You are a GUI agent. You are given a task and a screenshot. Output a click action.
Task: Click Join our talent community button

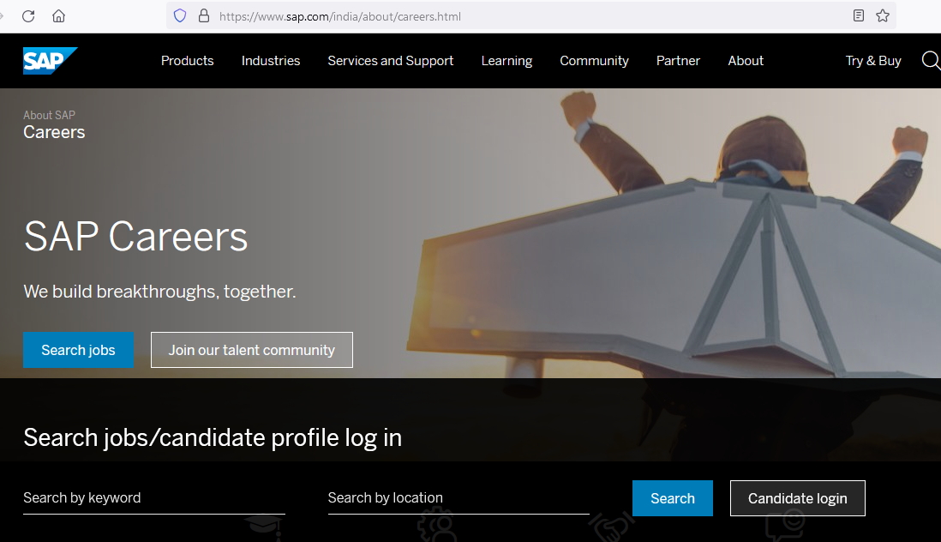252,350
